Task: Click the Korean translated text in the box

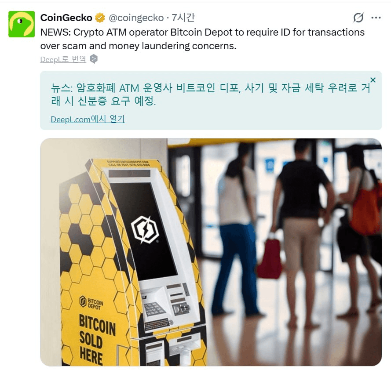Action: pyautogui.click(x=211, y=94)
